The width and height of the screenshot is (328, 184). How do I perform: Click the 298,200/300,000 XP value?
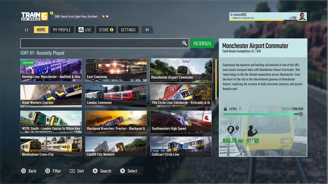tap(292, 109)
